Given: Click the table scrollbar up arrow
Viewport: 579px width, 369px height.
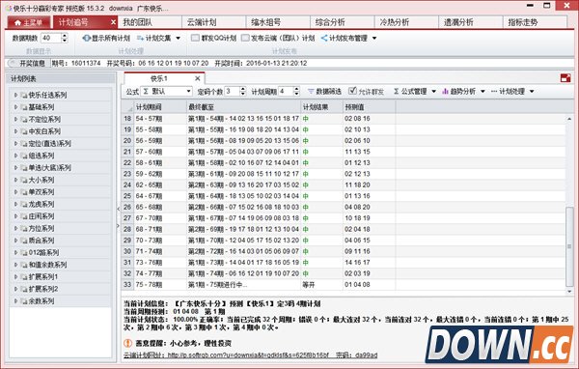Looking at the screenshot, I should (569, 119).
